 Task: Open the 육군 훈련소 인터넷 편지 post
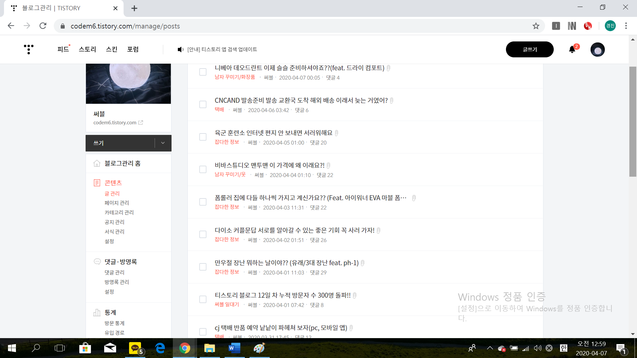(273, 133)
